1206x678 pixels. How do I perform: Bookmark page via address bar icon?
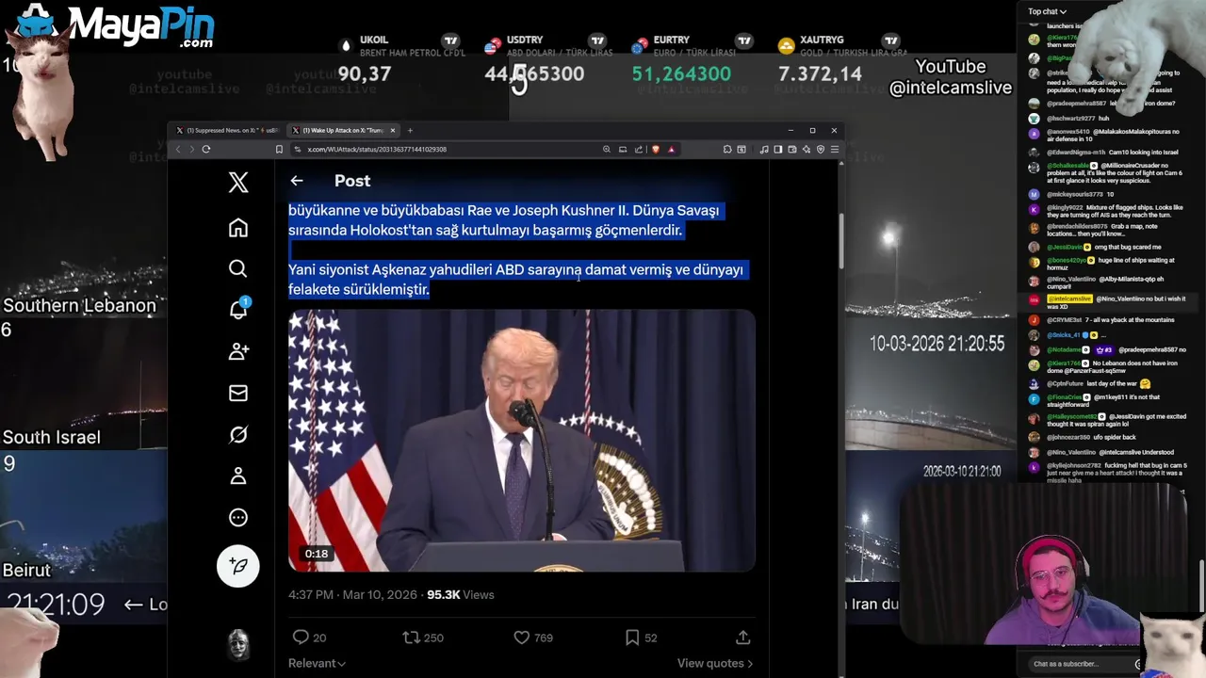point(279,149)
